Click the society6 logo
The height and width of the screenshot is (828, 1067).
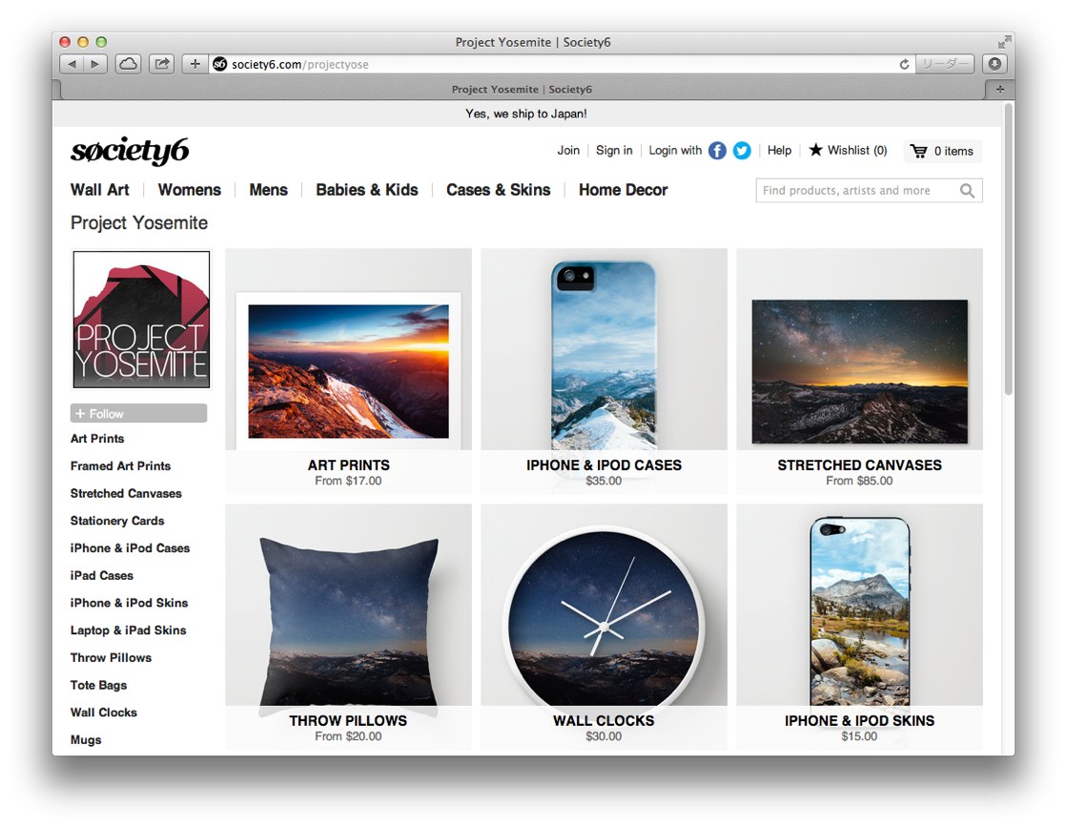point(130,151)
